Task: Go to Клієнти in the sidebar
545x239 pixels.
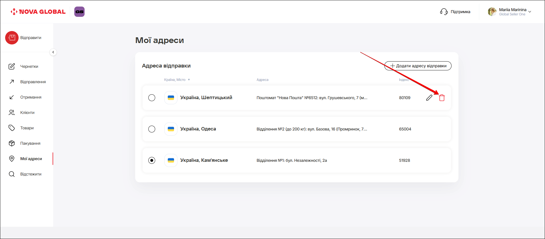Action: [27, 113]
